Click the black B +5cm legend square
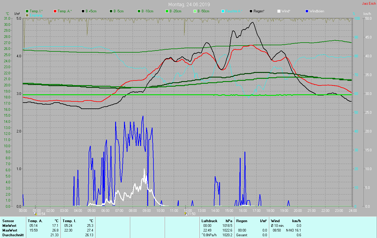The height and width of the screenshot is (238, 377). click(x=83, y=11)
